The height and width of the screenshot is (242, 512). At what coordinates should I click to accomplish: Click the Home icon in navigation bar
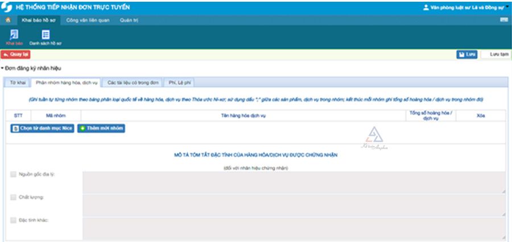click(7, 20)
